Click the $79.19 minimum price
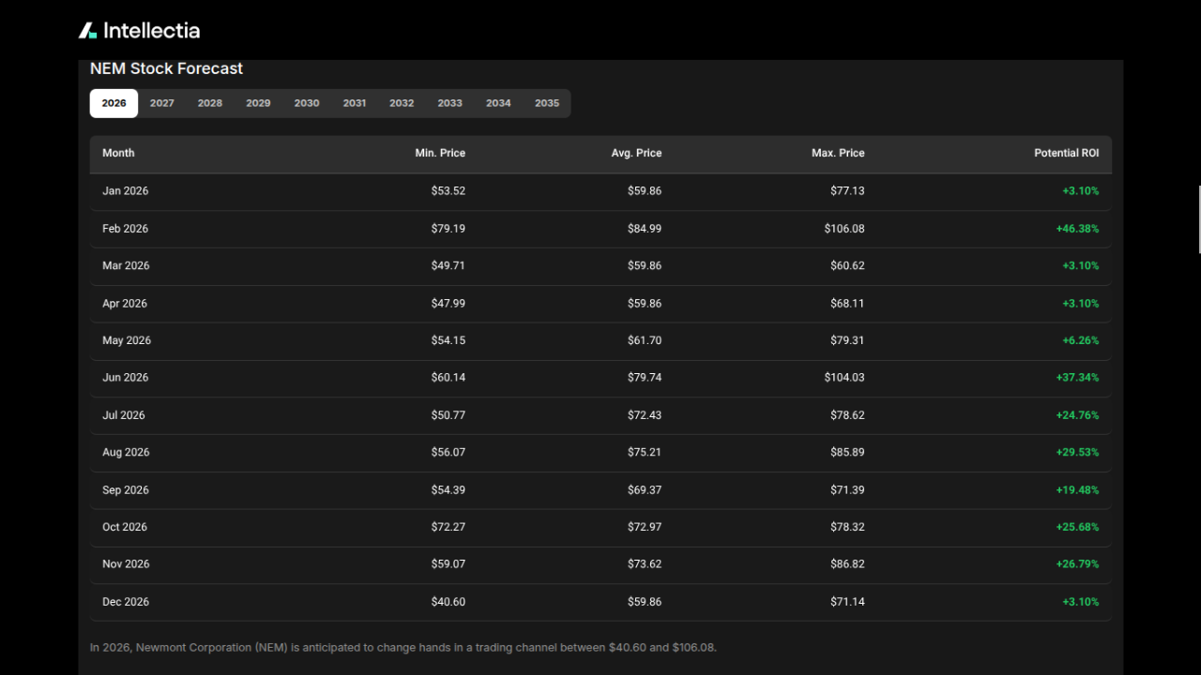 (448, 229)
